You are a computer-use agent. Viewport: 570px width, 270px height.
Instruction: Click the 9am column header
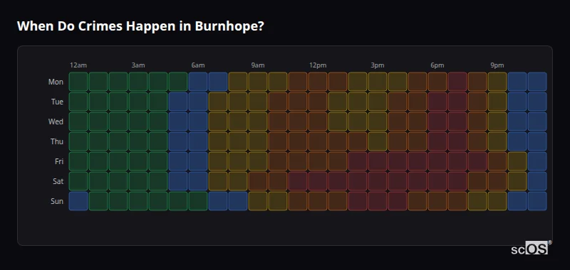click(258, 65)
